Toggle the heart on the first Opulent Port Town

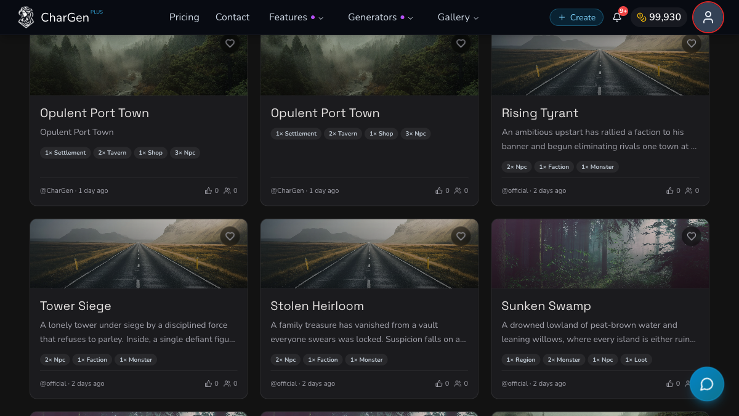pos(230,43)
